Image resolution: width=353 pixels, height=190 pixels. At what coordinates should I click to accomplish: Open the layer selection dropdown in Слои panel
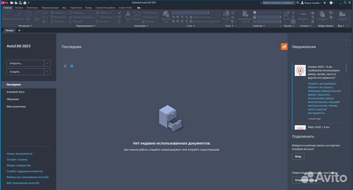pos(190,13)
